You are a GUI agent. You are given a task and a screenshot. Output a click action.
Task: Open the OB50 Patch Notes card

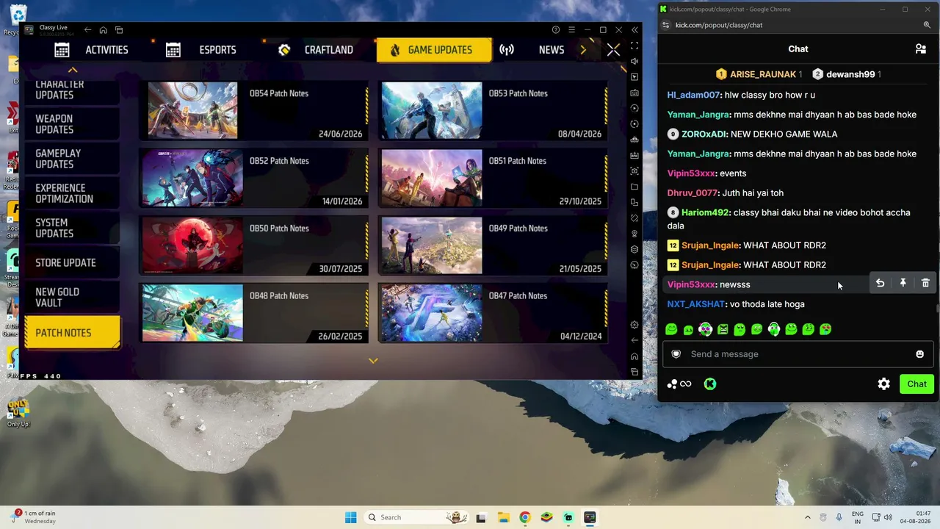254,245
